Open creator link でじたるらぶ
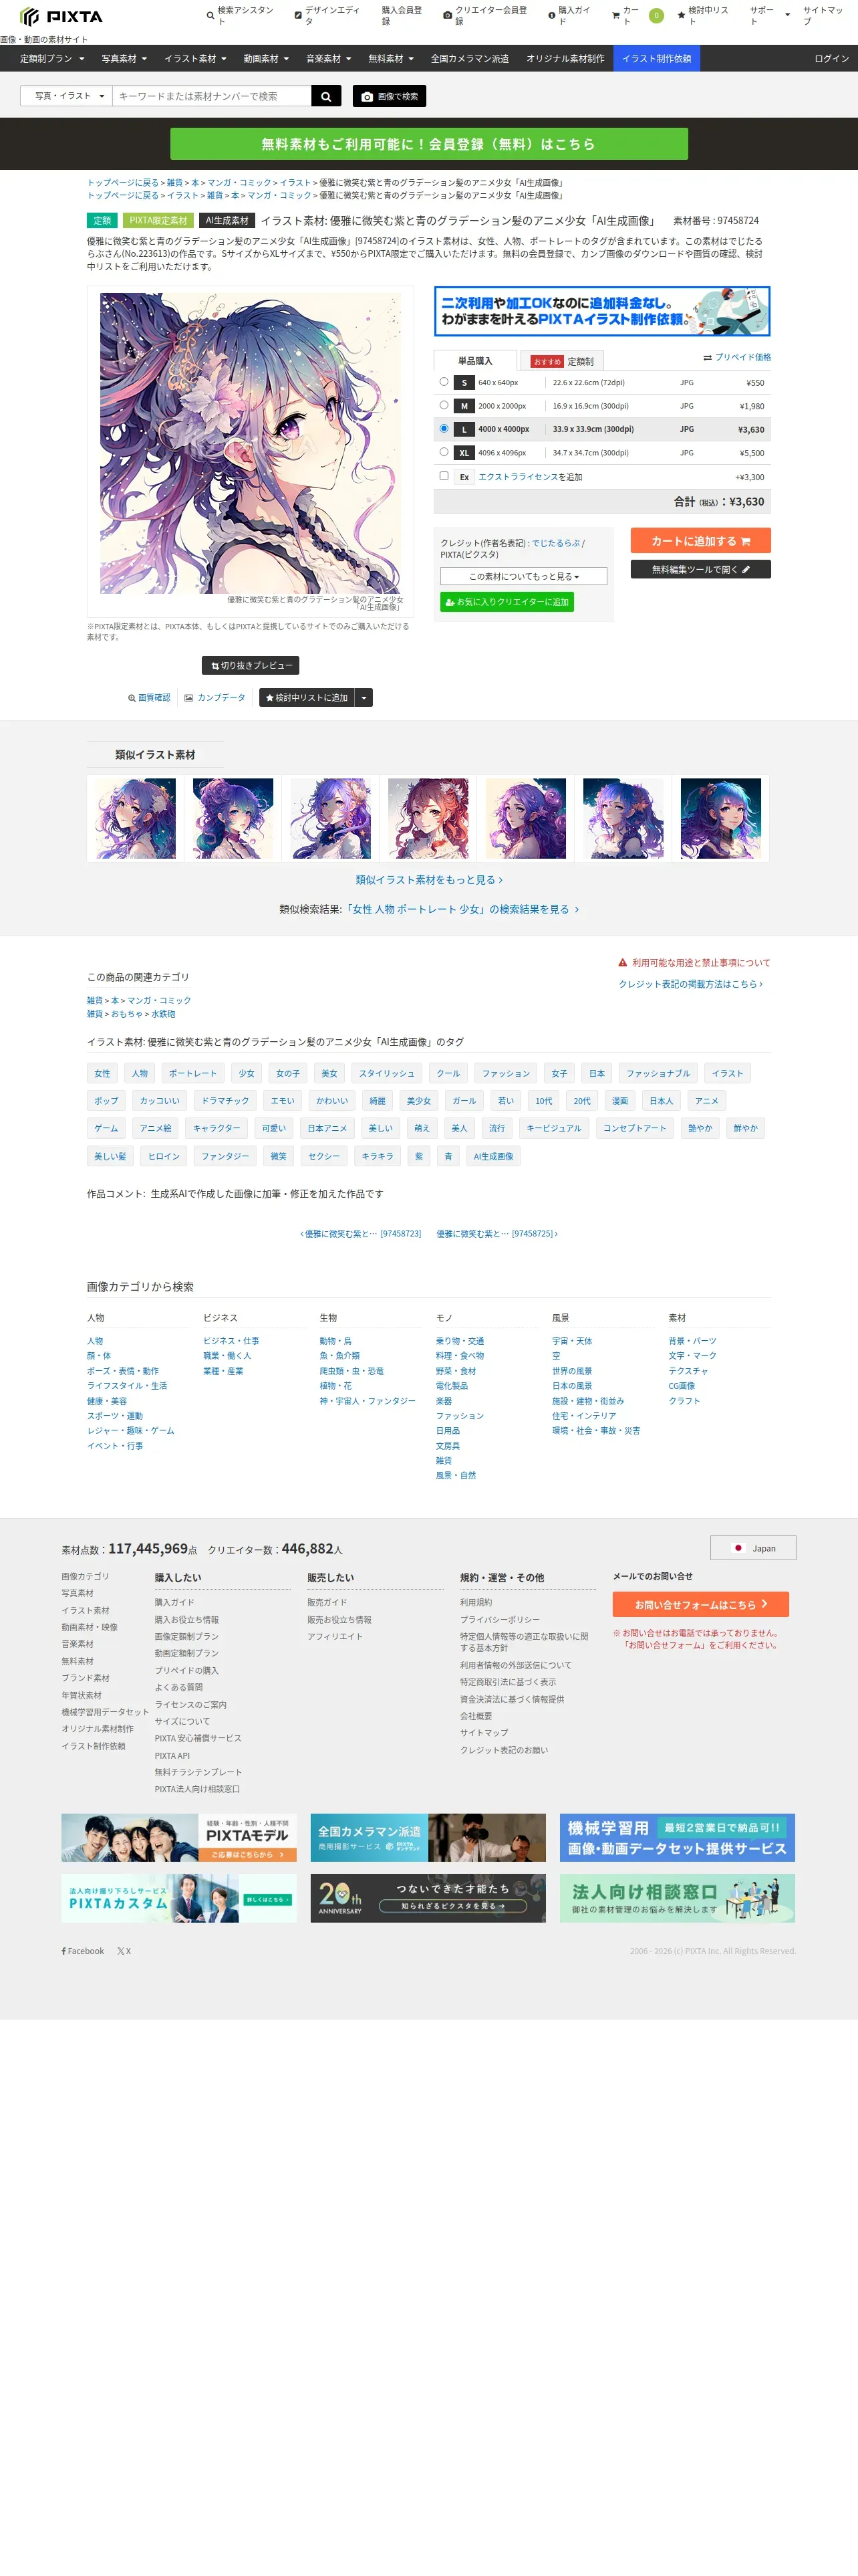 555,543
